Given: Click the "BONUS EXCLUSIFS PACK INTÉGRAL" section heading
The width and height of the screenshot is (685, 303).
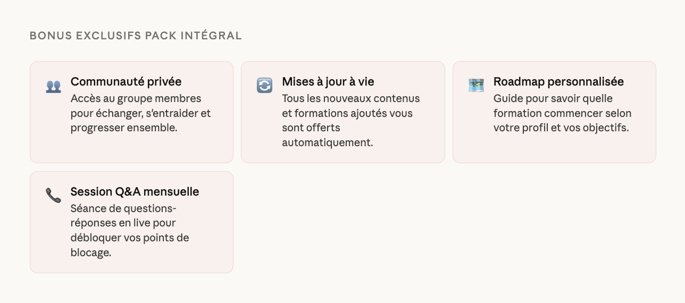Looking at the screenshot, I should [x=136, y=36].
